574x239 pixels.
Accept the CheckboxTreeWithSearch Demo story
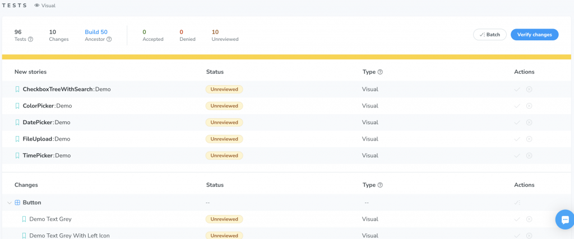click(x=517, y=89)
